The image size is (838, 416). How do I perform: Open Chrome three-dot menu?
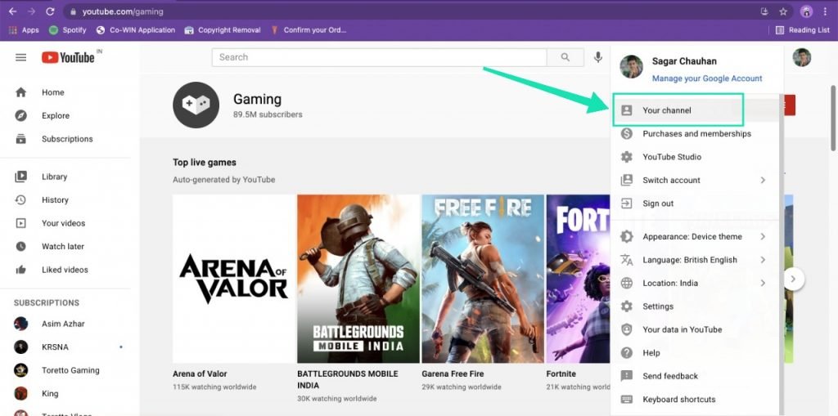pyautogui.click(x=825, y=11)
